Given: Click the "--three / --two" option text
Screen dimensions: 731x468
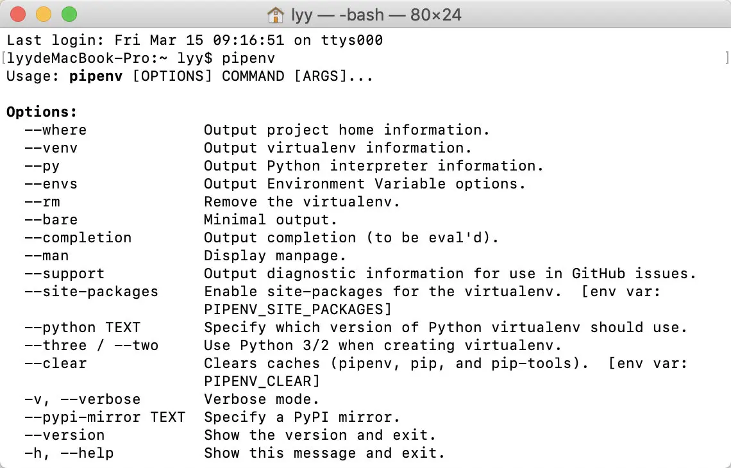Looking at the screenshot, I should pos(91,346).
